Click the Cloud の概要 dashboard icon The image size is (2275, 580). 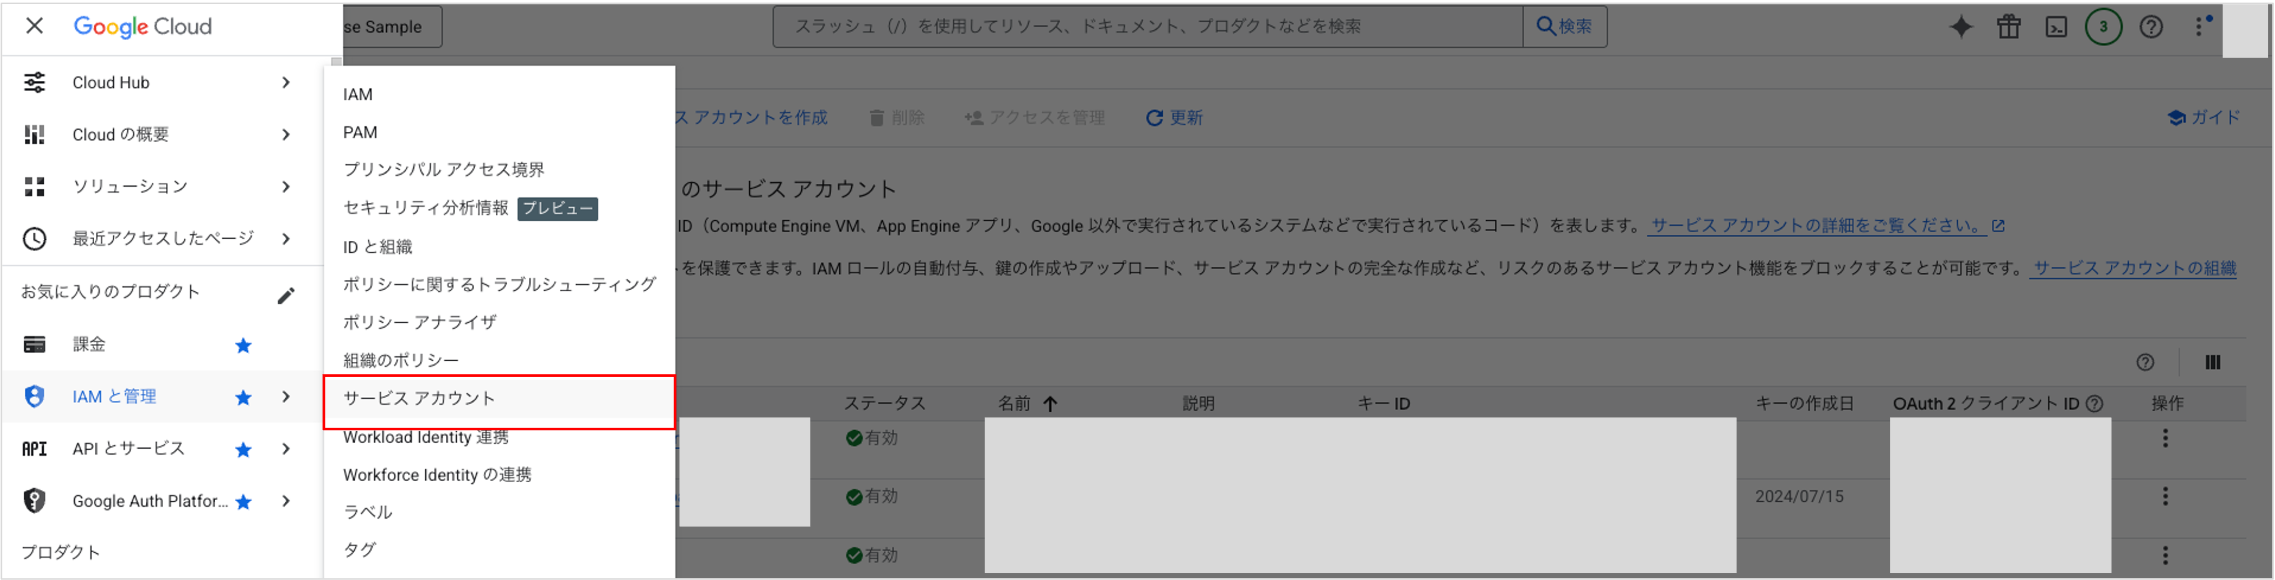[x=35, y=134]
